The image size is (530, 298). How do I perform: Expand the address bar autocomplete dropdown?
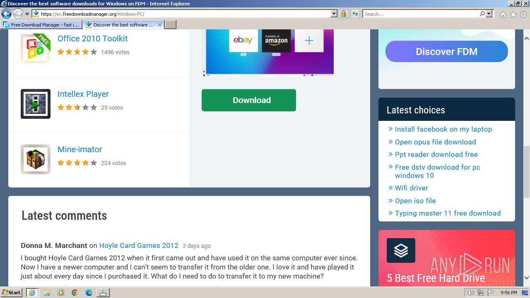334,14
